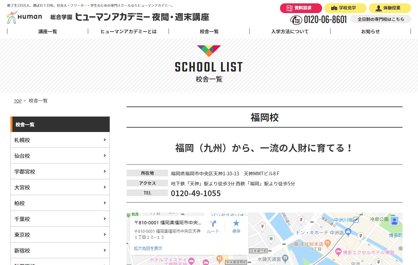Click the route directions icon on map
Viewport: 418px width, 265px height.
click(213, 224)
